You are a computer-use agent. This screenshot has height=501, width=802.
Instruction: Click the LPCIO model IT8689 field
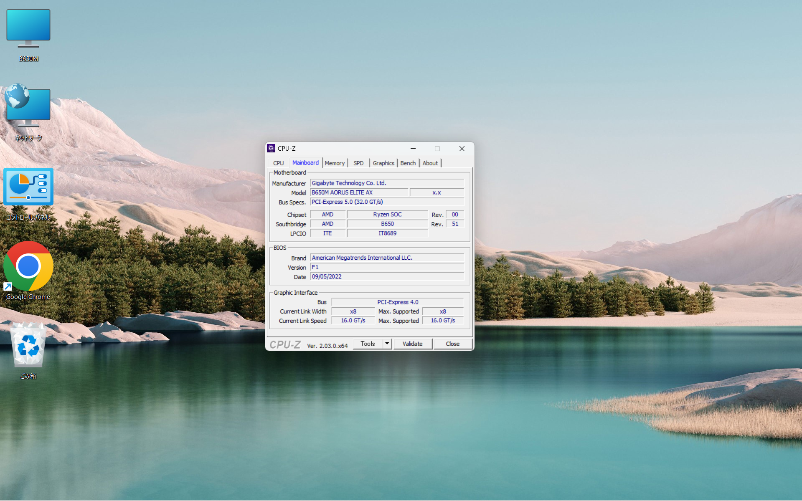click(x=387, y=233)
